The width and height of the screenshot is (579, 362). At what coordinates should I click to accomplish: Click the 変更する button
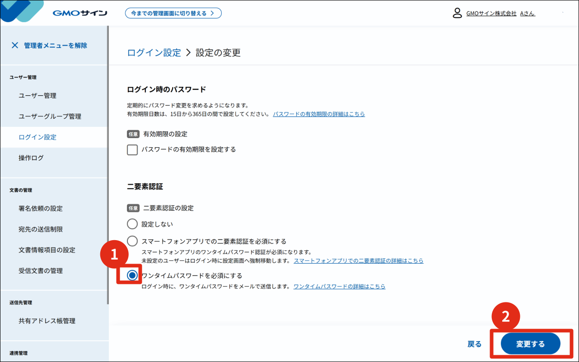tap(530, 344)
